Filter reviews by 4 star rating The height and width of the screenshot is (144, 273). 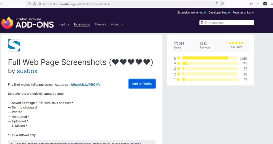177,63
